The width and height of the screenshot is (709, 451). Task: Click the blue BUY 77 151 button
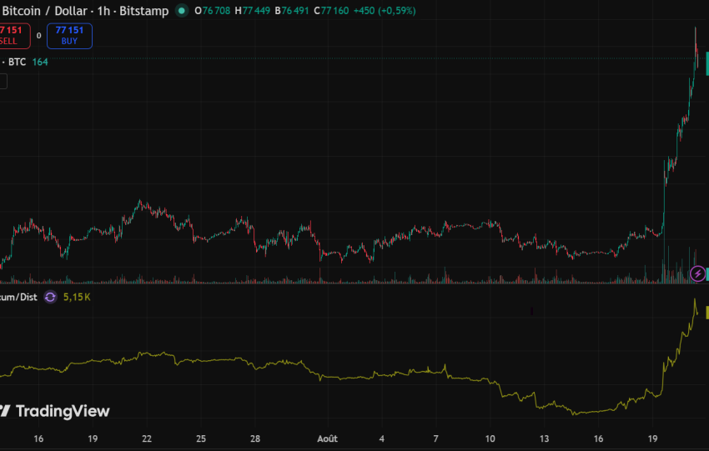point(69,36)
